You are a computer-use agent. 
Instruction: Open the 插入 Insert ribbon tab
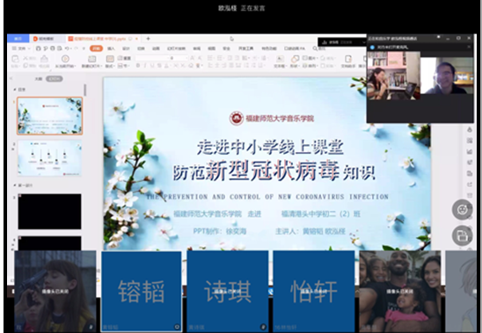(x=111, y=48)
